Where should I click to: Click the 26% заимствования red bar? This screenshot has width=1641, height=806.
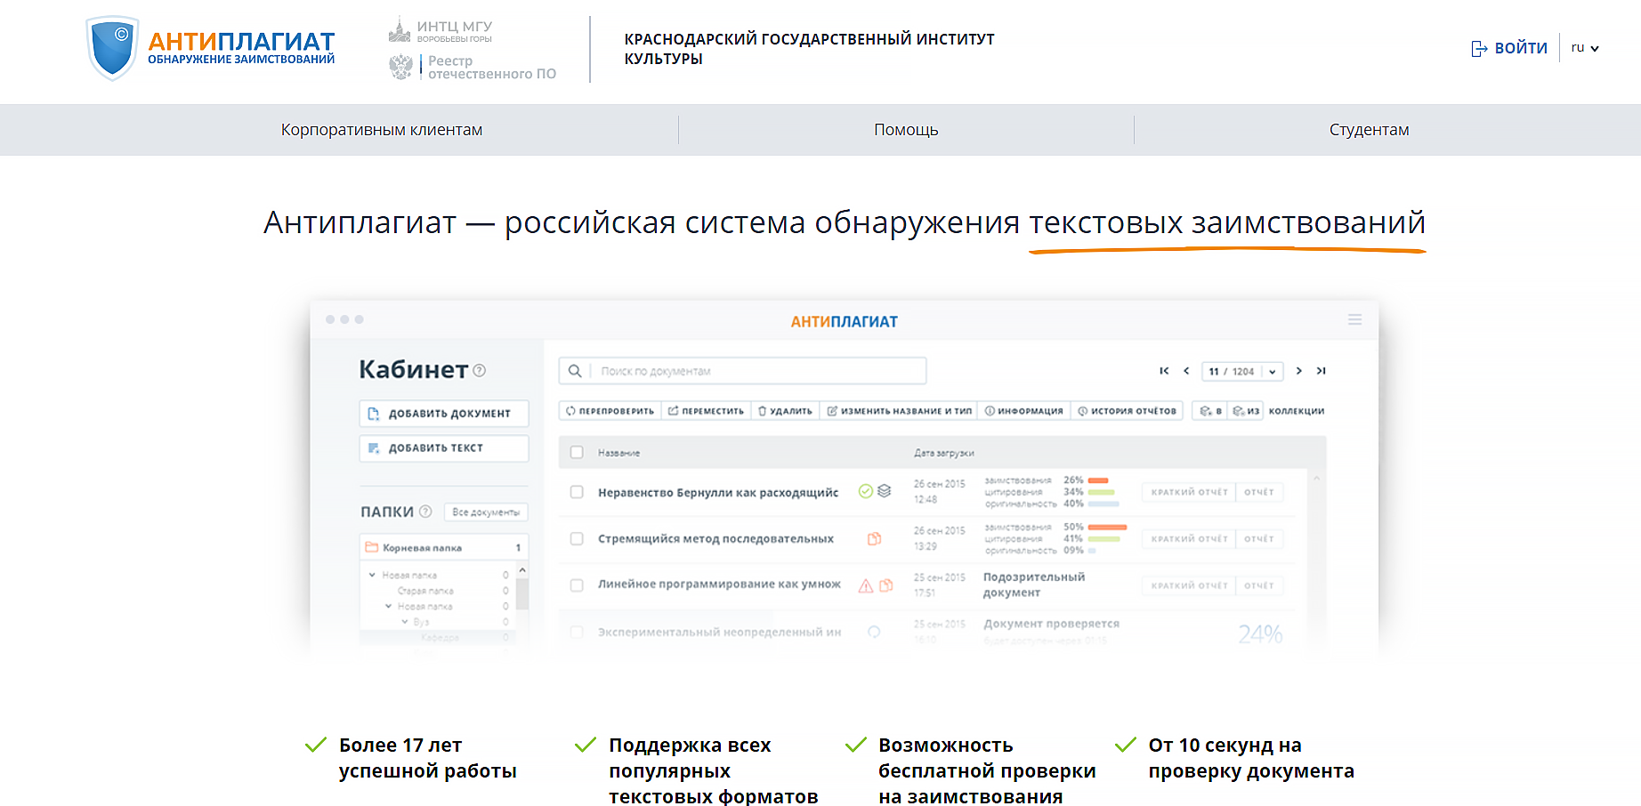tap(1098, 480)
